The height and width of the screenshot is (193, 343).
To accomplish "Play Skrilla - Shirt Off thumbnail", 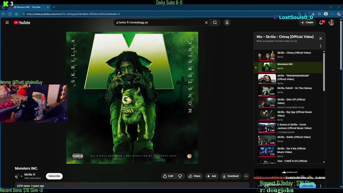I will pyautogui.click(x=267, y=103).
